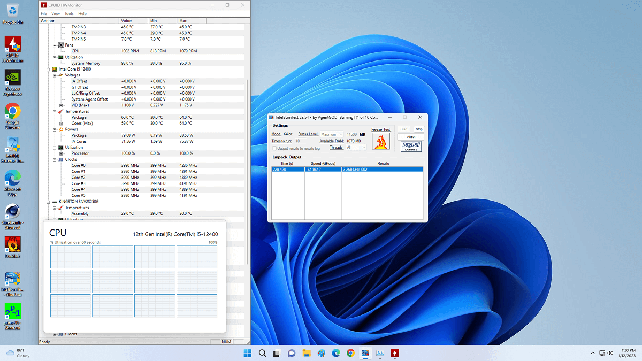Collapse the System Memory Utilization node
The width and height of the screenshot is (642, 361).
[x=55, y=57]
